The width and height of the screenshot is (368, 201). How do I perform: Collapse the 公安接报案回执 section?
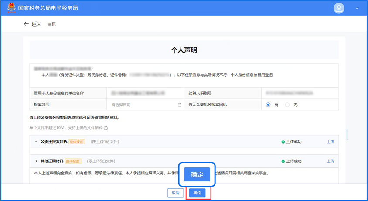click(x=36, y=142)
